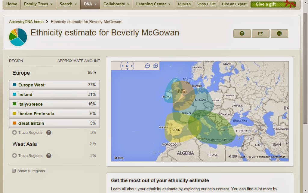
Task: Zoom out the map with minus icon
Action: [147, 66]
